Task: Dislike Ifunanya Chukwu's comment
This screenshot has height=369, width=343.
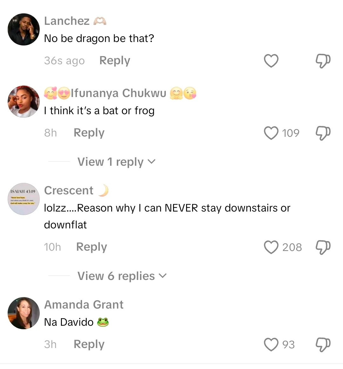Action: click(x=323, y=133)
